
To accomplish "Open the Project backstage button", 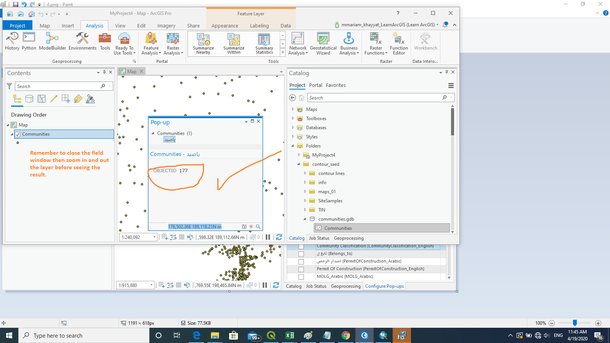I will coord(18,26).
